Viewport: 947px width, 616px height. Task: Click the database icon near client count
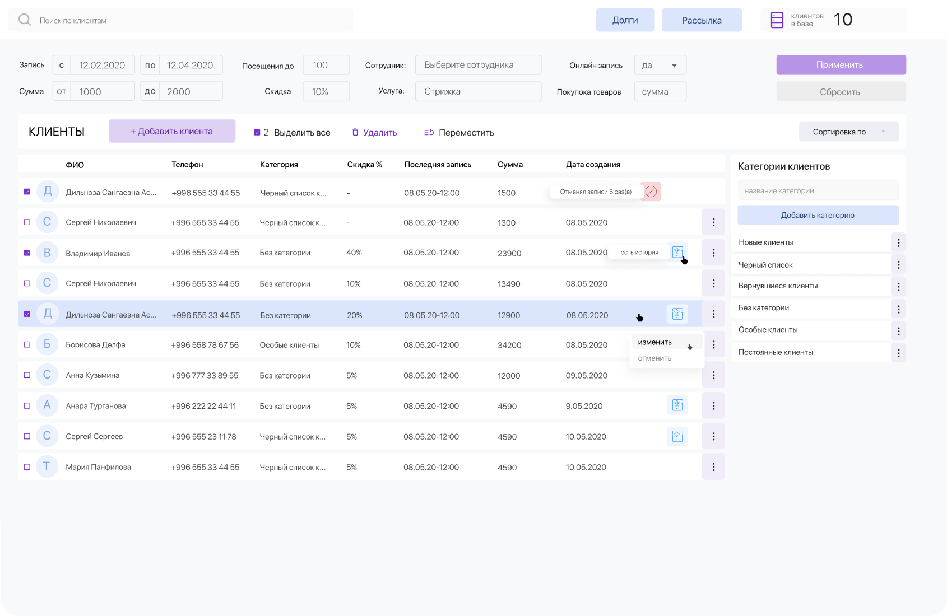pyautogui.click(x=777, y=20)
